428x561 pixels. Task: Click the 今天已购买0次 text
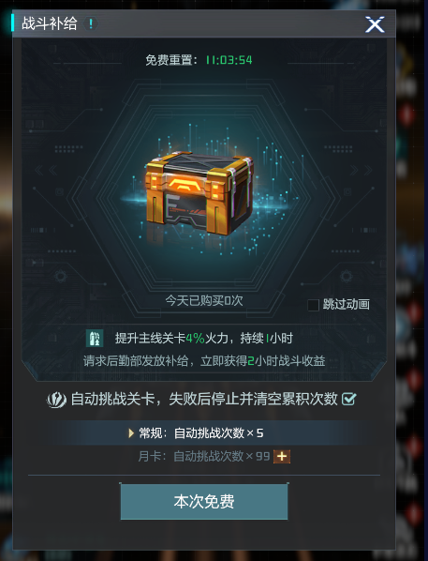(204, 300)
